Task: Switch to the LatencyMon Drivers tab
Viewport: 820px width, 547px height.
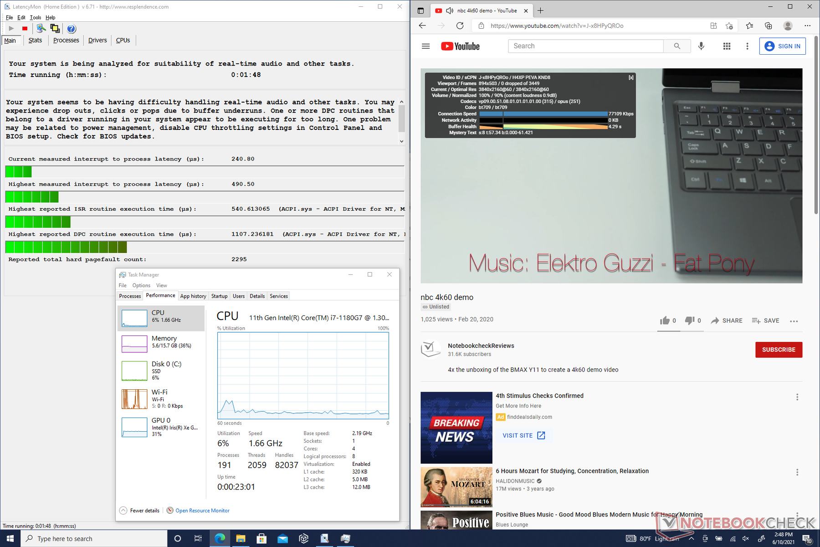Action: [x=97, y=40]
